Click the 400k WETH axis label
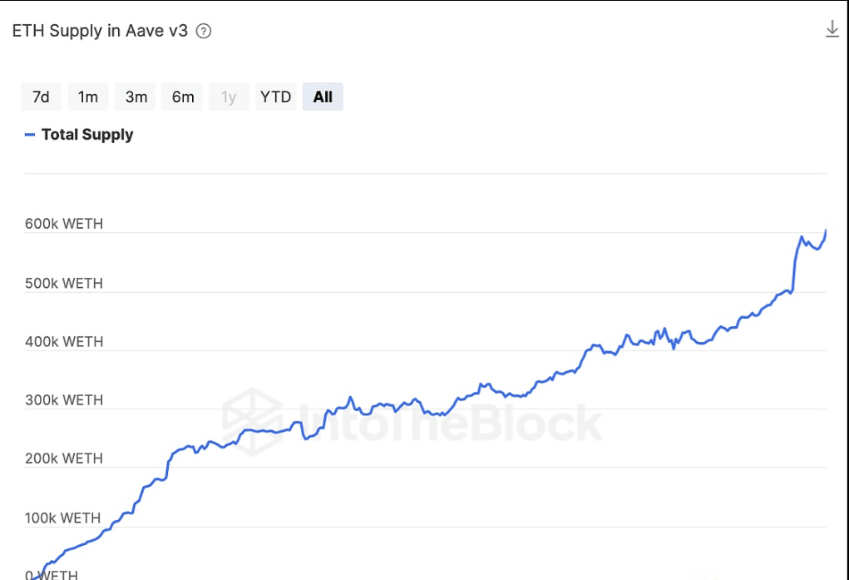The image size is (849, 580). click(x=64, y=341)
